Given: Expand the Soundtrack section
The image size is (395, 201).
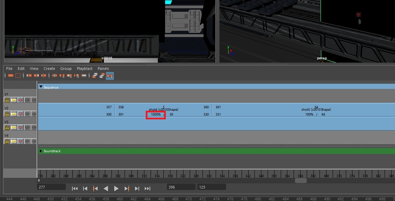Looking at the screenshot, I should point(41,151).
